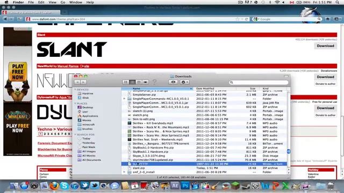344x193 pixels.
Task: Click the Finder back navigation arrow
Action: coord(77,82)
